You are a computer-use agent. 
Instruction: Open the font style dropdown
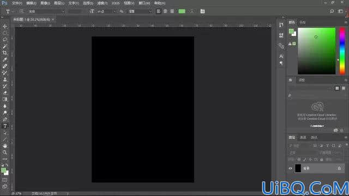75,11
